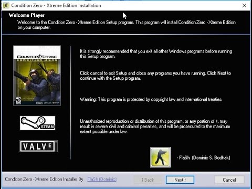This screenshot has width=252, height=189.
Task: Click the 'Click cancel to exit Setup' paragraph
Action: pyautogui.click(x=155, y=76)
